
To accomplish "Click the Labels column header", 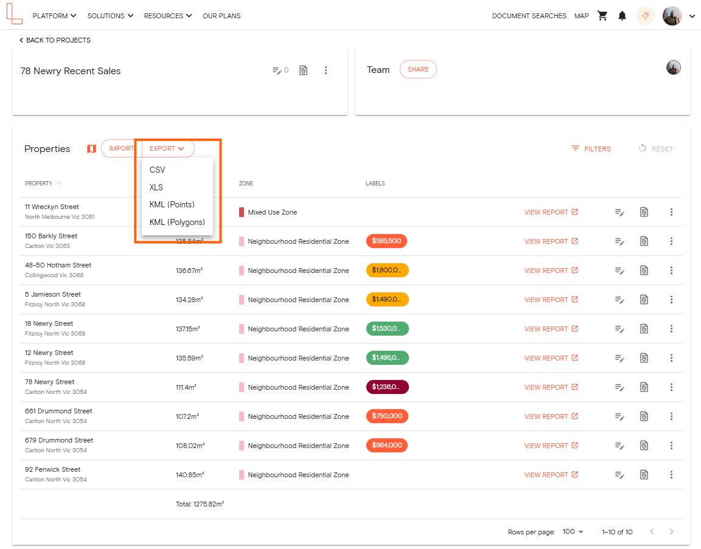I will point(375,184).
